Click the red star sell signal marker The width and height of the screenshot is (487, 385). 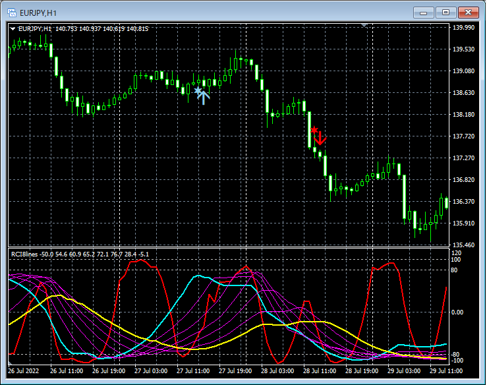(x=314, y=130)
